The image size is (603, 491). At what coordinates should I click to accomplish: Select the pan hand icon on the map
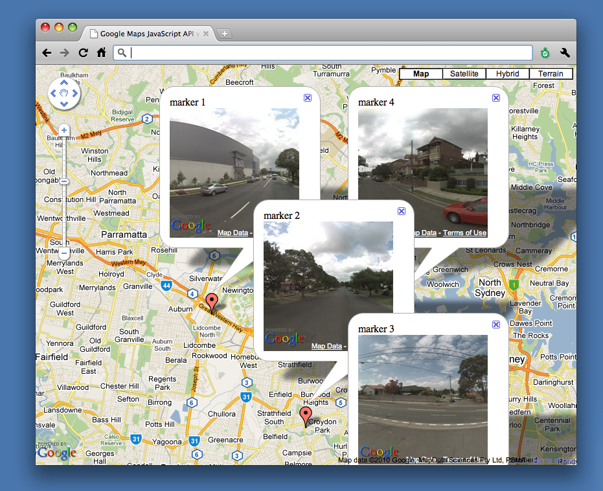pyautogui.click(x=63, y=94)
